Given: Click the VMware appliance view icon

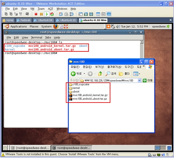Looking at the screenshot, I should pos(103,14).
